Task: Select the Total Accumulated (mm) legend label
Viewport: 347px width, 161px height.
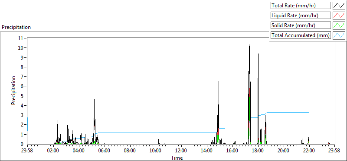Action: [301, 35]
